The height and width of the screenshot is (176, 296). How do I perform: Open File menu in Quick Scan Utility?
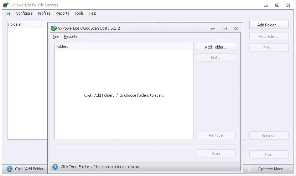[x=56, y=36]
